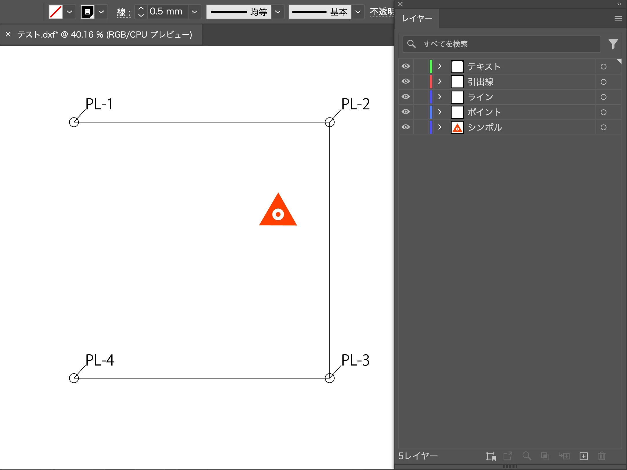Viewport: 627px width, 470px height.
Task: Click the make/release clipping mask icon
Action: point(545,456)
